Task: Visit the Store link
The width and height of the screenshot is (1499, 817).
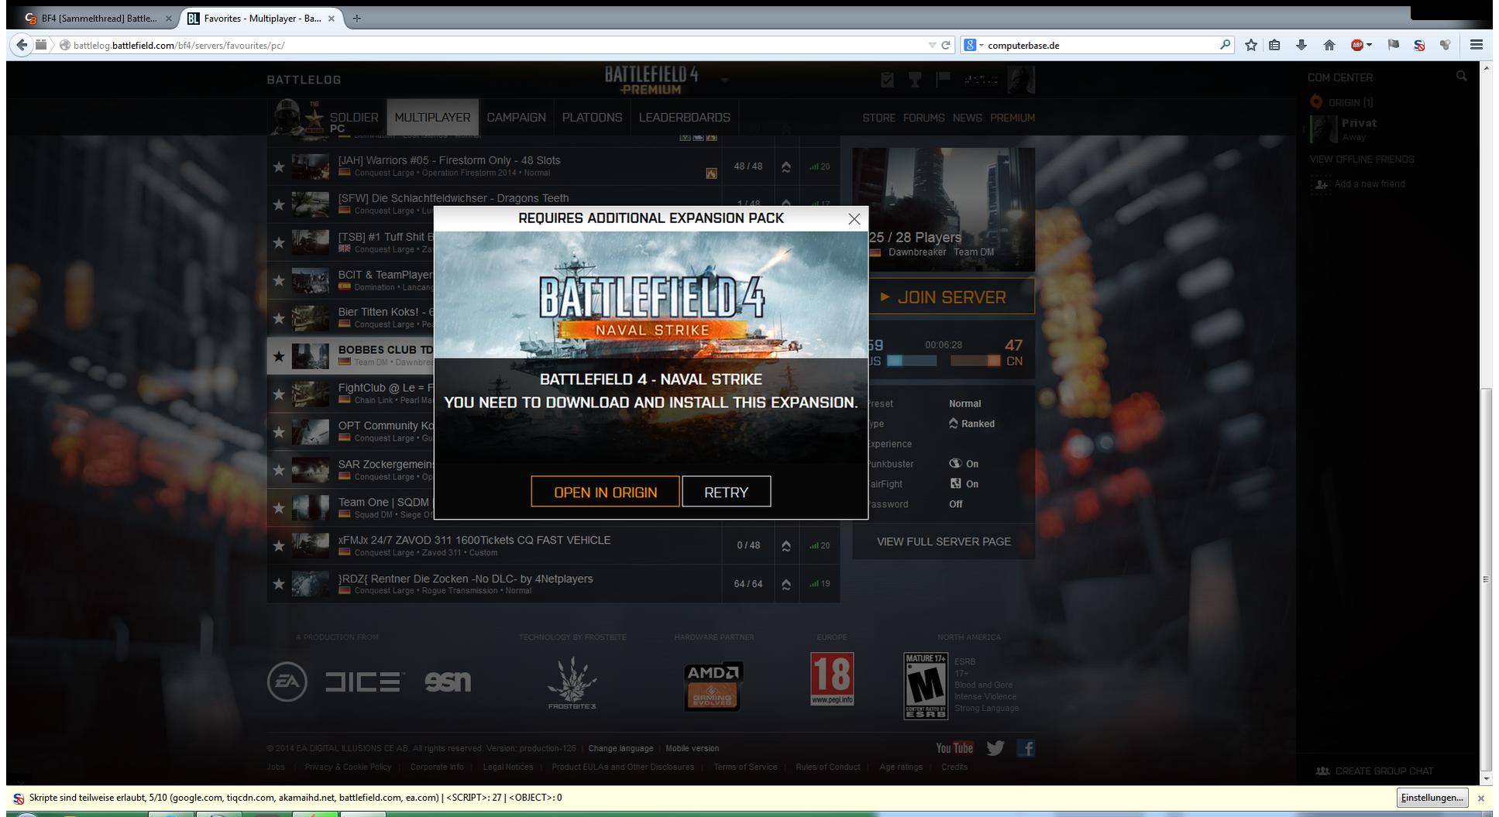Action: (878, 118)
